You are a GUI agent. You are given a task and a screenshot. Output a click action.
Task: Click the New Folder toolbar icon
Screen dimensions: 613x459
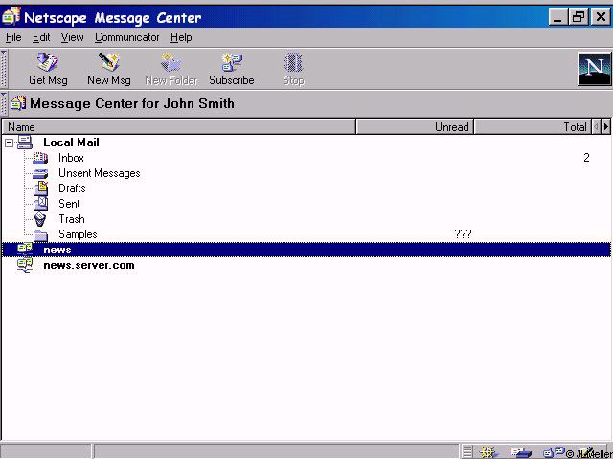click(x=170, y=62)
